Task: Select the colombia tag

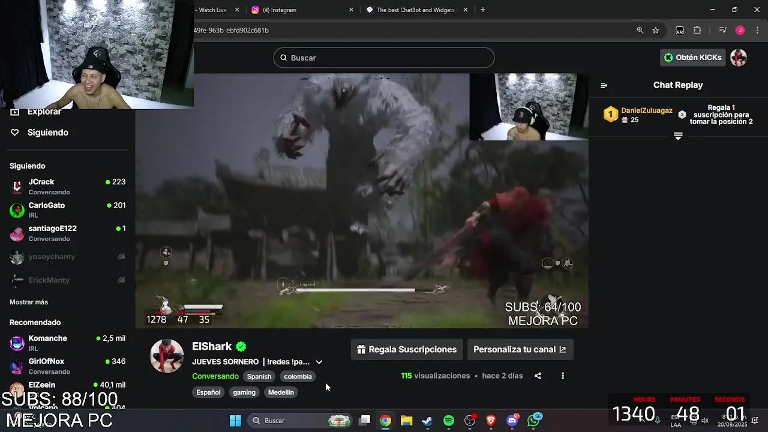Action: click(x=298, y=377)
